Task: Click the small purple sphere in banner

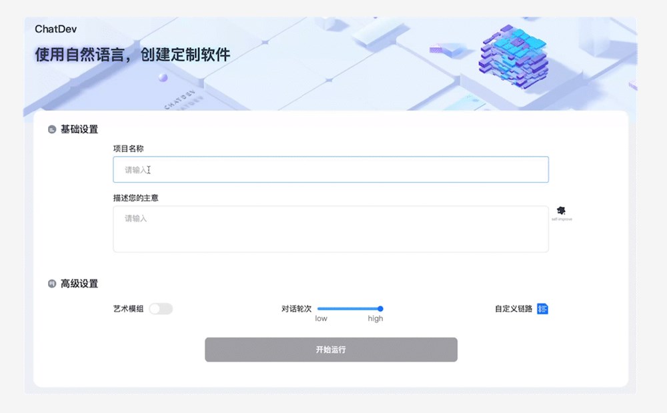Action: point(162,78)
